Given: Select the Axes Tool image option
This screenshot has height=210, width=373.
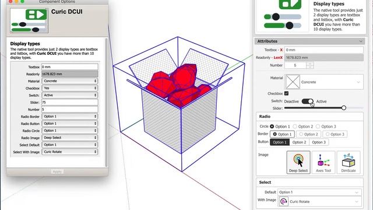Looking at the screenshot, I should point(323,162).
